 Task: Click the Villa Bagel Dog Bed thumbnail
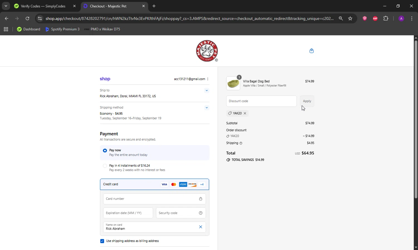pos(233,83)
